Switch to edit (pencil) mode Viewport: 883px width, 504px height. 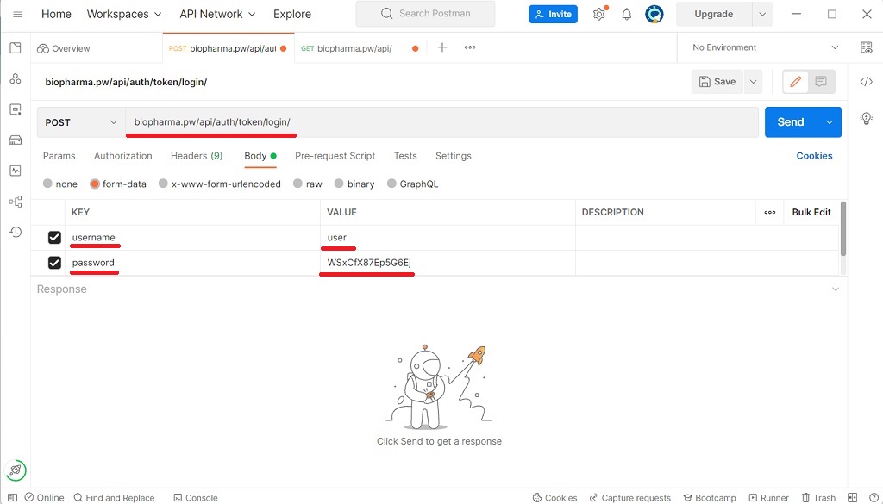796,82
